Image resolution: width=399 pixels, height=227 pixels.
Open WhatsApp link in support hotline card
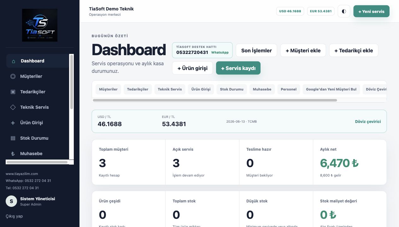click(220, 52)
